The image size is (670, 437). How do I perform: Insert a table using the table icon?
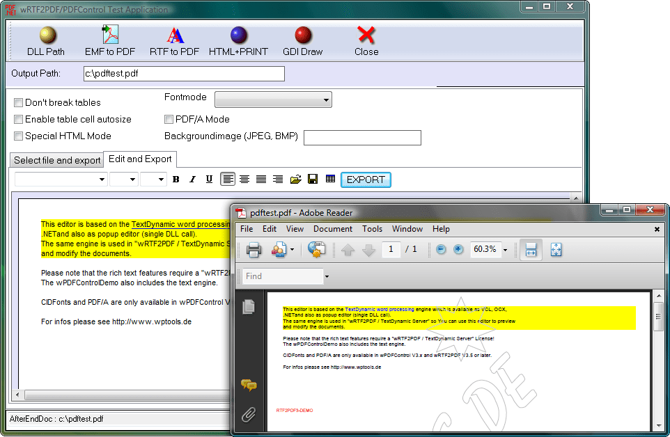pos(330,180)
